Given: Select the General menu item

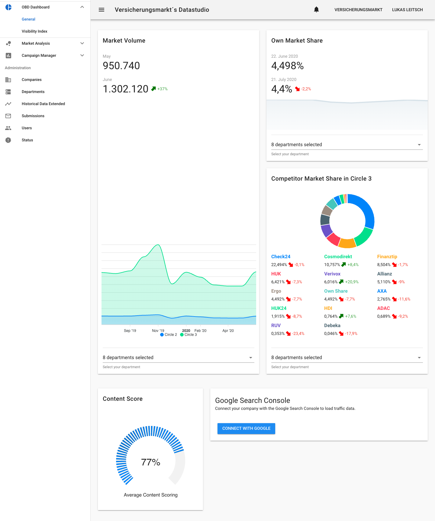Looking at the screenshot, I should (x=28, y=19).
